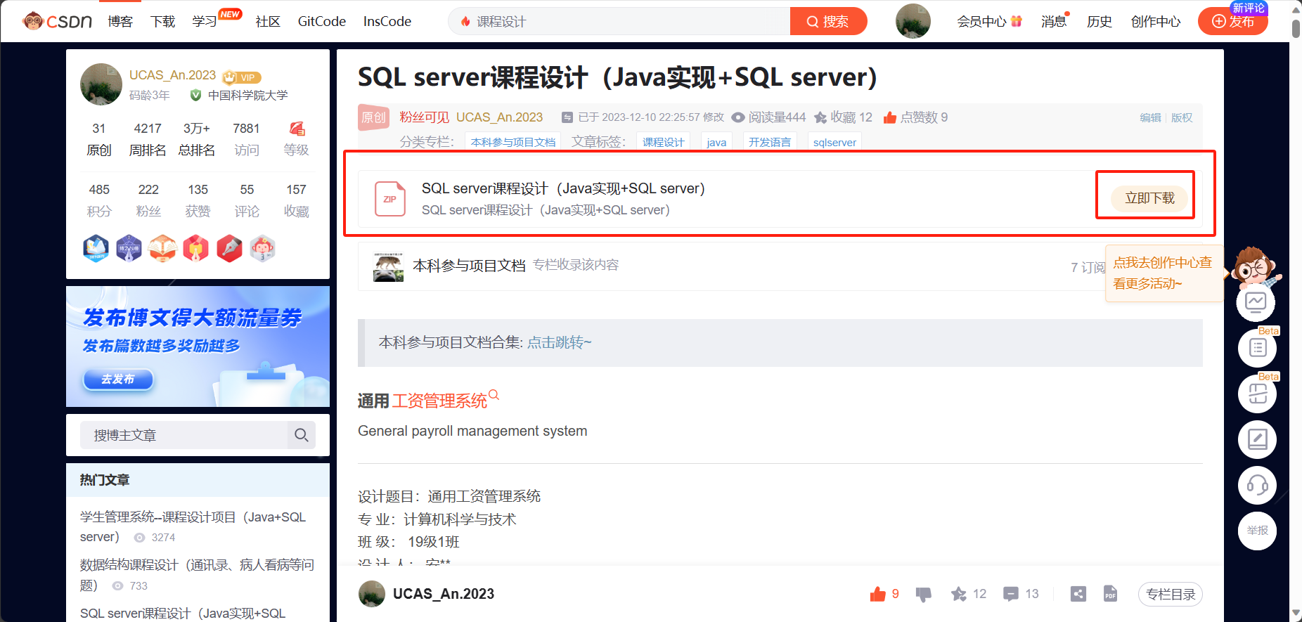Open 创作中心
The image size is (1302, 622).
click(1156, 22)
